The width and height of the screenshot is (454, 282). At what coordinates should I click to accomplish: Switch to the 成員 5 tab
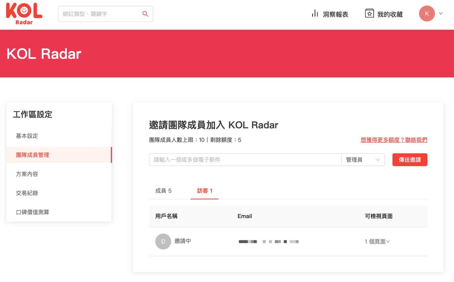click(x=163, y=191)
